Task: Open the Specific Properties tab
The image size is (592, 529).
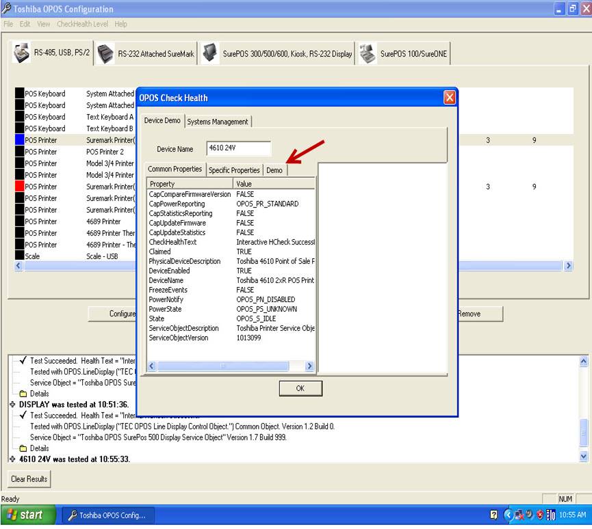Action: pyautogui.click(x=234, y=170)
